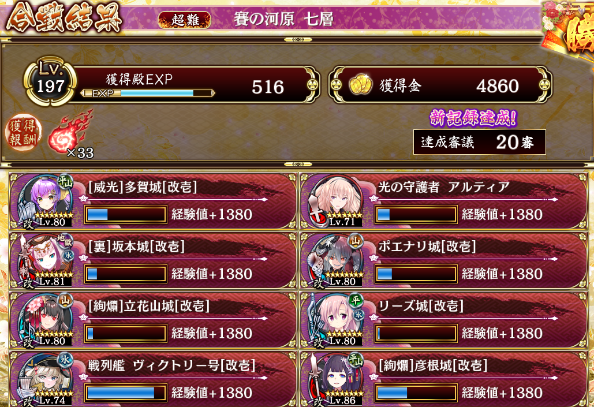Click ヴィクトリー号's experience progress bar

[125, 393]
